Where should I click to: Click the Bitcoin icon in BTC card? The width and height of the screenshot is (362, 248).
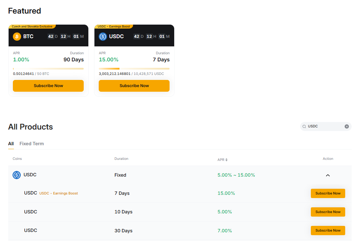[17, 36]
